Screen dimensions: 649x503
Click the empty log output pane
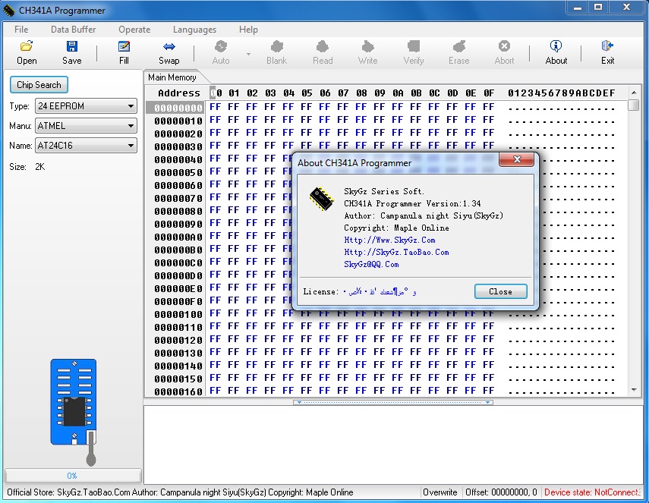[392, 445]
